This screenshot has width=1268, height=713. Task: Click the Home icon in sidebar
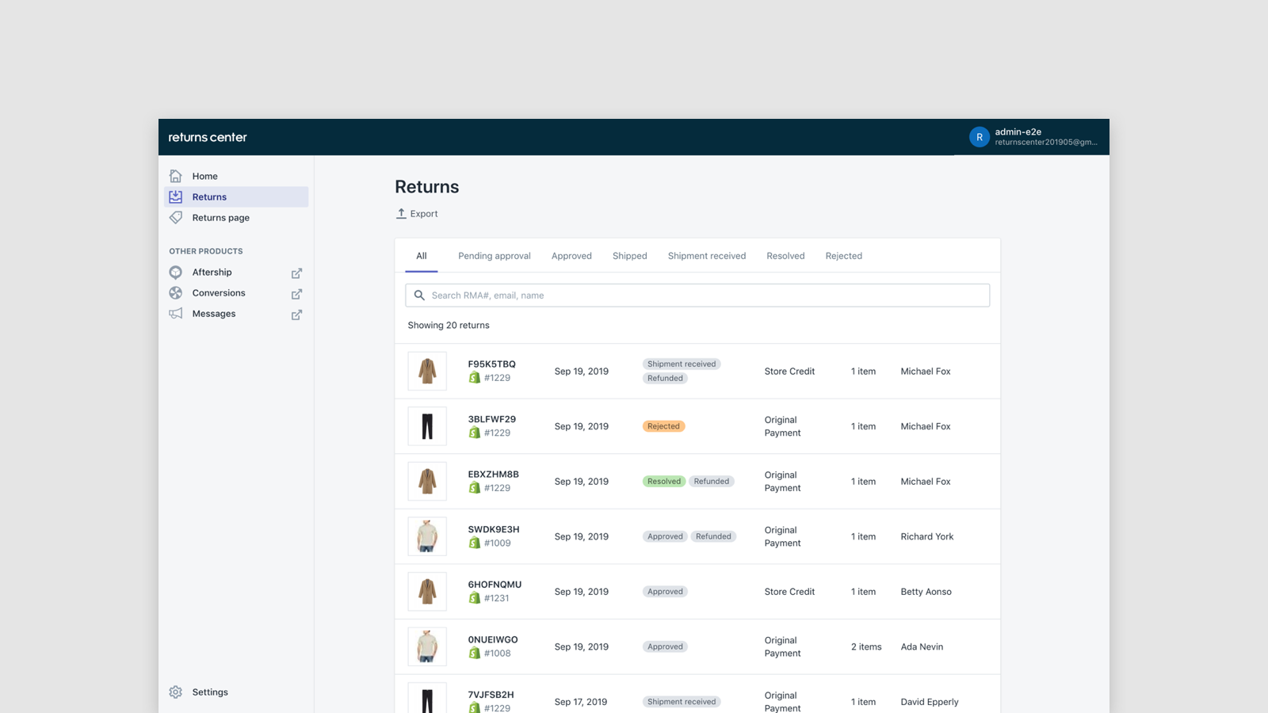click(176, 176)
